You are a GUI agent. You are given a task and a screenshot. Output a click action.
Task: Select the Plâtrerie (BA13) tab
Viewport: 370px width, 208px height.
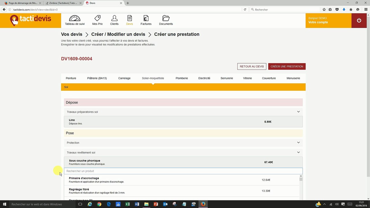click(97, 78)
